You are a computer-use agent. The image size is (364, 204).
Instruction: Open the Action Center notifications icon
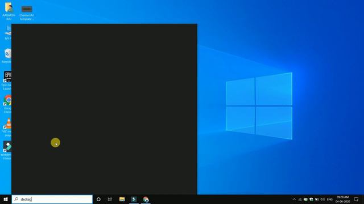(x=357, y=199)
